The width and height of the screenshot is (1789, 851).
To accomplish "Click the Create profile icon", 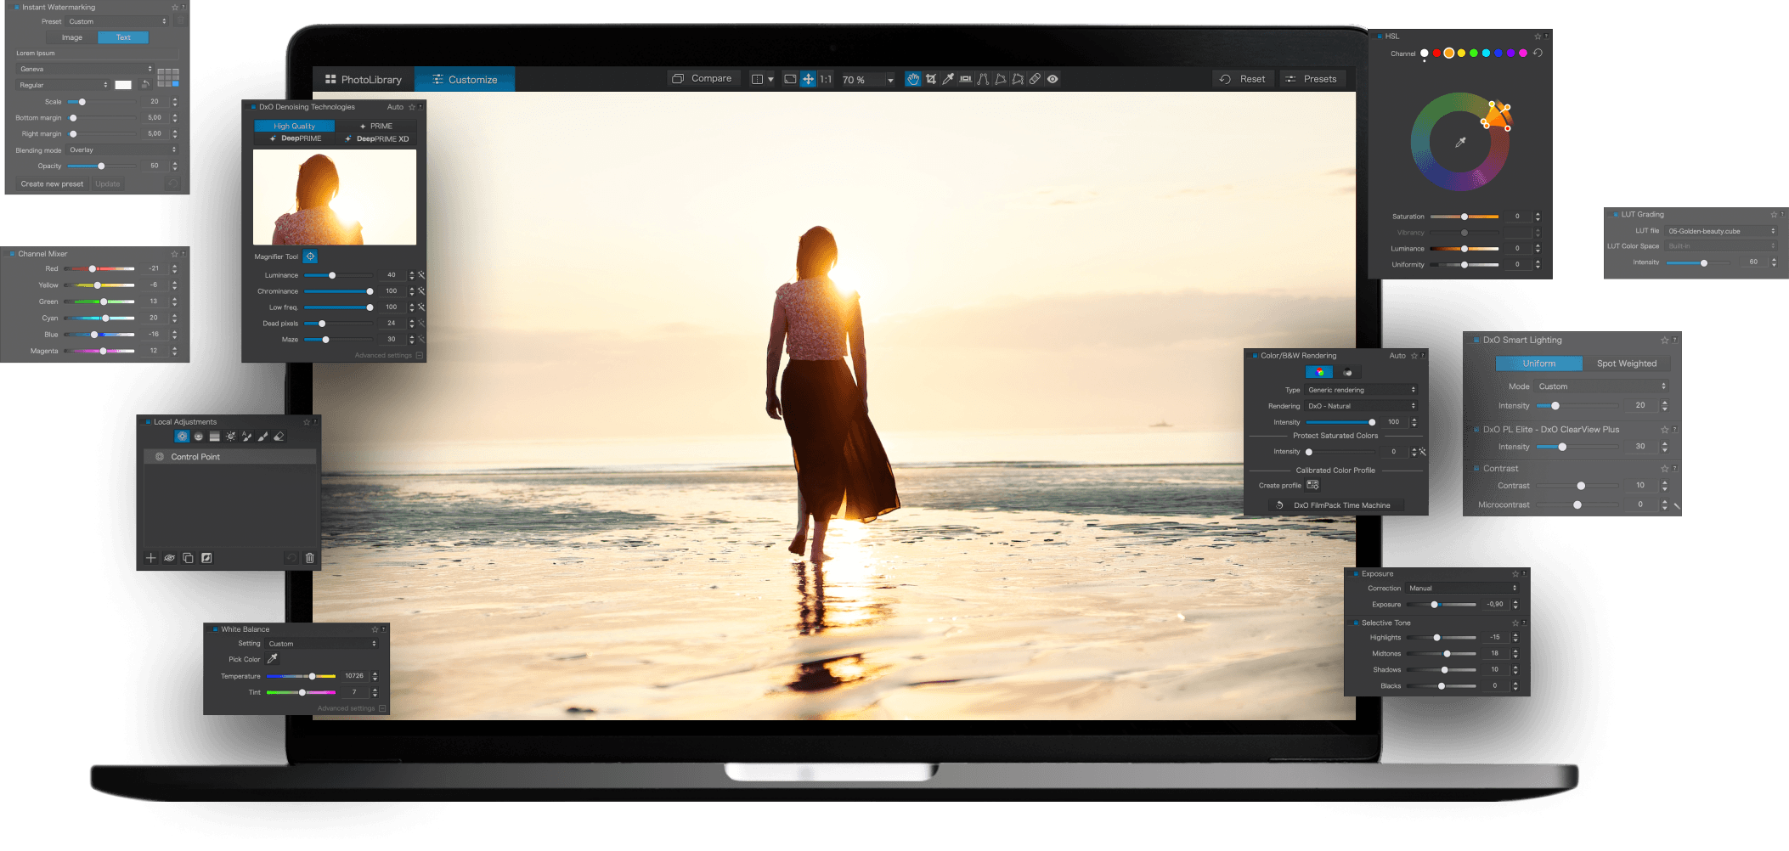I will (1312, 485).
